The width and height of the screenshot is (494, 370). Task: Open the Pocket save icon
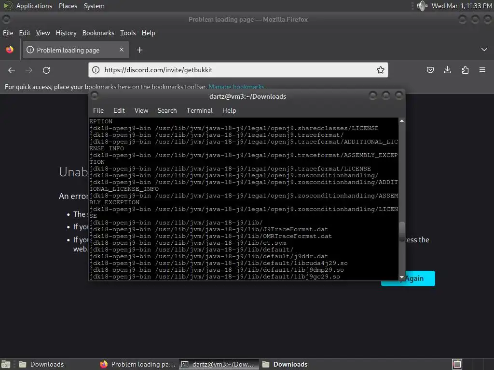pyautogui.click(x=430, y=70)
